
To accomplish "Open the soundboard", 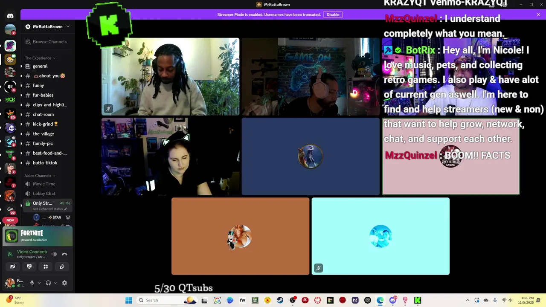I will click(x=62, y=266).
